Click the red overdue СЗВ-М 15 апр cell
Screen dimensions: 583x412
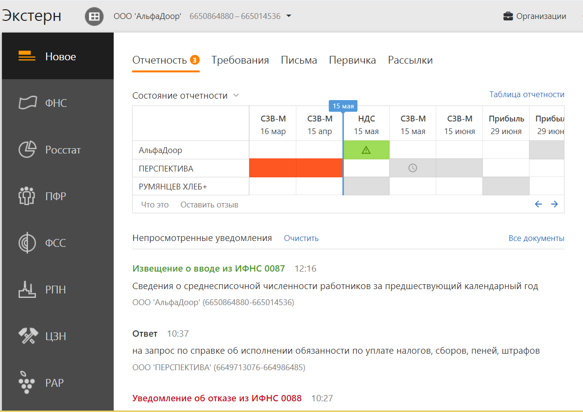[x=319, y=168]
